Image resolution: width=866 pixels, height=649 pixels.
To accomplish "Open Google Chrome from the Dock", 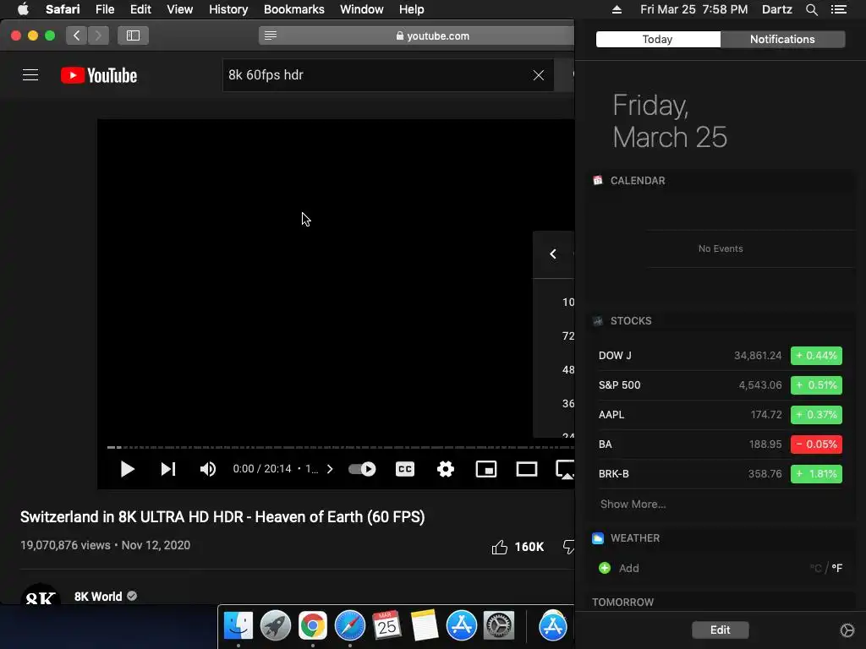I will pyautogui.click(x=313, y=625).
